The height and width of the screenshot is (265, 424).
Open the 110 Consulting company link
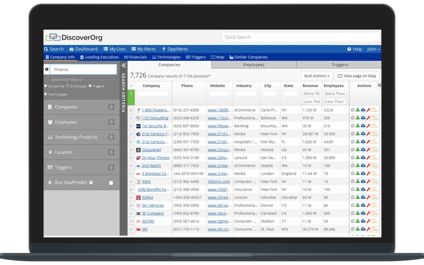155,118
